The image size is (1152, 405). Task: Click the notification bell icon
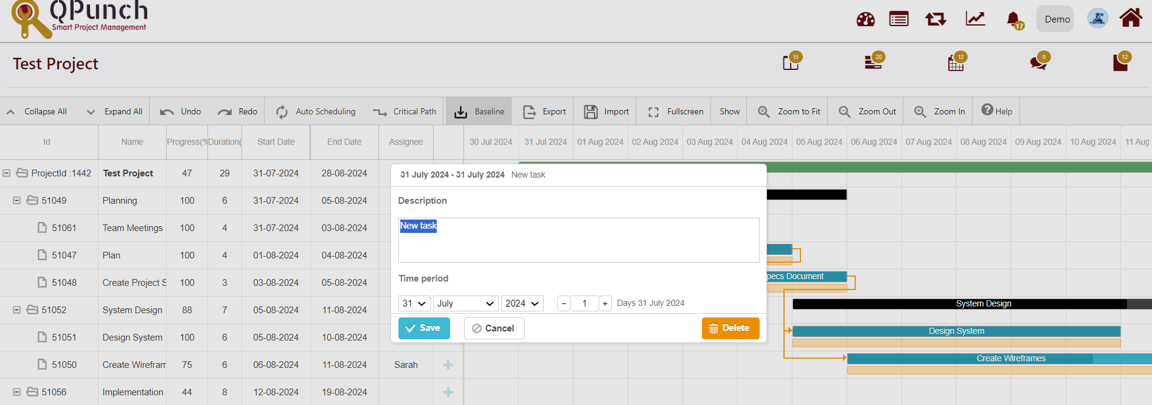tap(1013, 19)
